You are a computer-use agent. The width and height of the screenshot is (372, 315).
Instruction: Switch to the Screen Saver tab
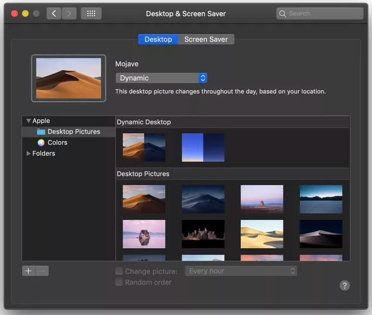coord(206,39)
